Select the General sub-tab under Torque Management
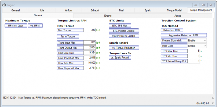This screenshot has width=219, height=107. [x=38, y=15]
